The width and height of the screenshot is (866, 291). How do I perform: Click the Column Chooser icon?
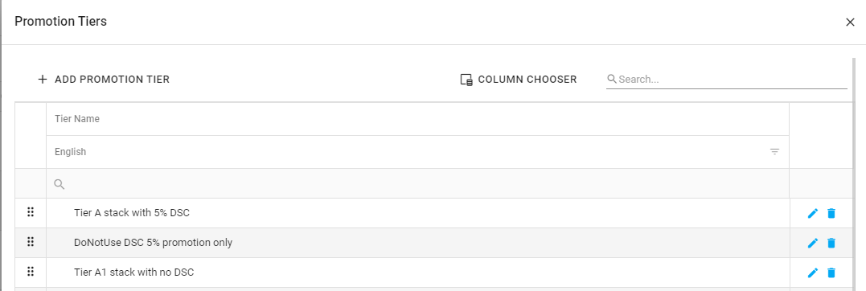click(x=466, y=80)
